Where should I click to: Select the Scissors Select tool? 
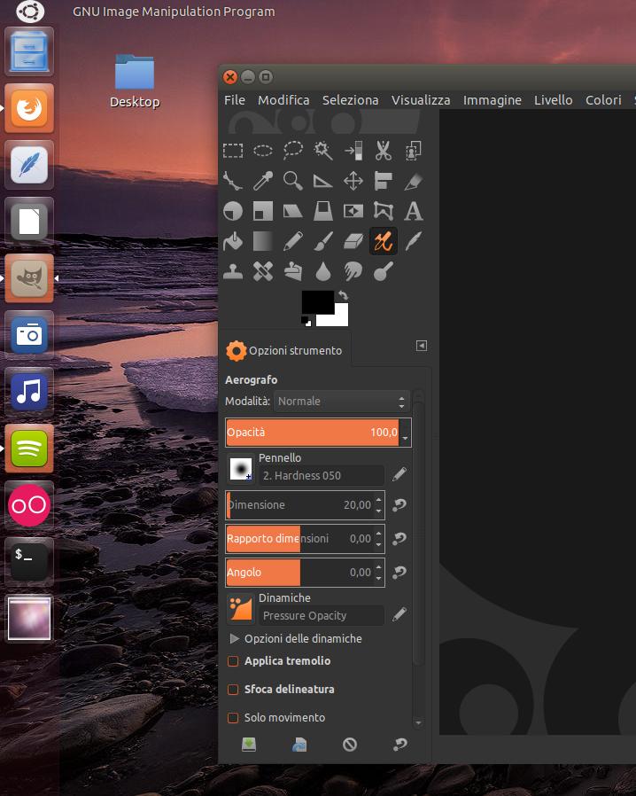[384, 151]
